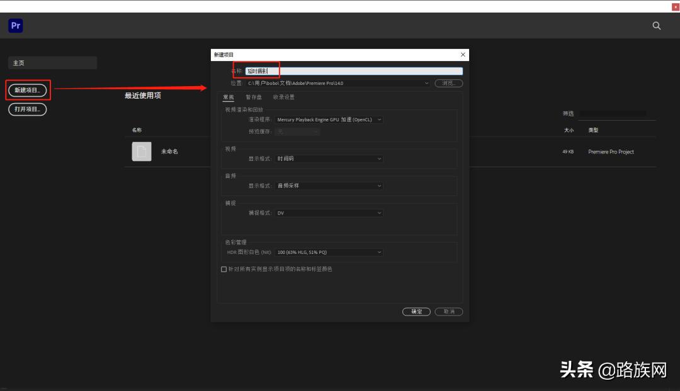Click the 打开项目 button
The width and height of the screenshot is (680, 391).
(27, 109)
